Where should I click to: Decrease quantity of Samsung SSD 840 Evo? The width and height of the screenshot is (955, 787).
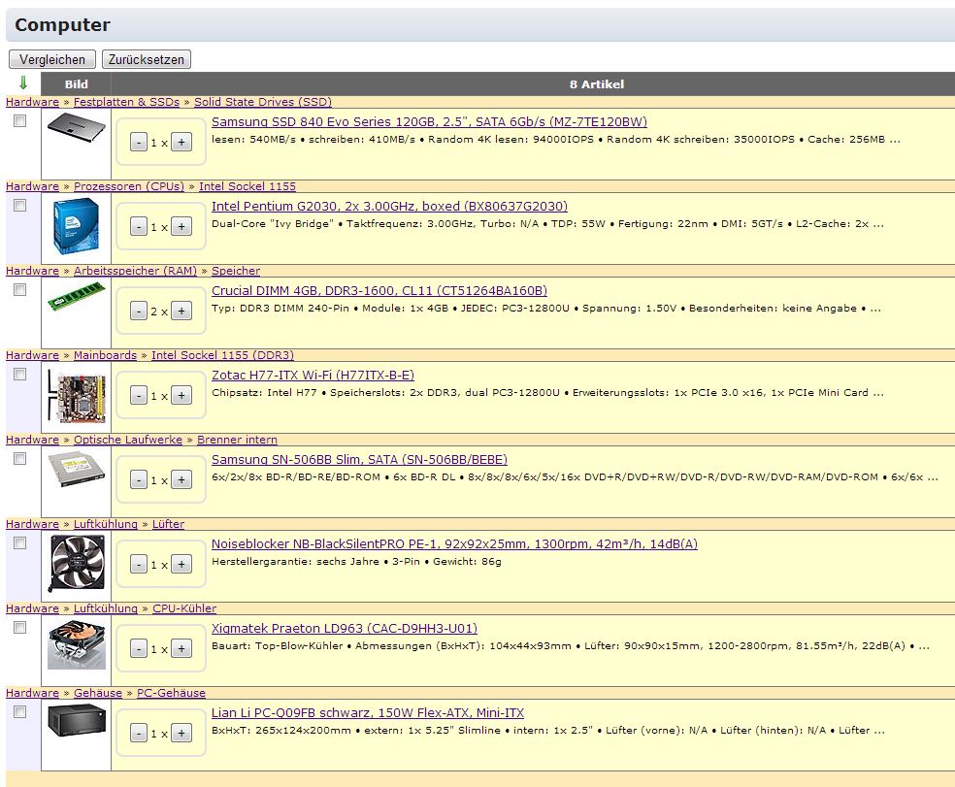tap(139, 143)
